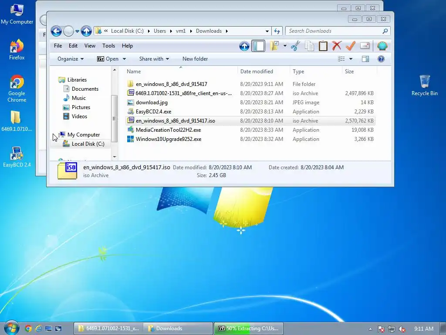Click the Windows Start orb

click(11, 328)
